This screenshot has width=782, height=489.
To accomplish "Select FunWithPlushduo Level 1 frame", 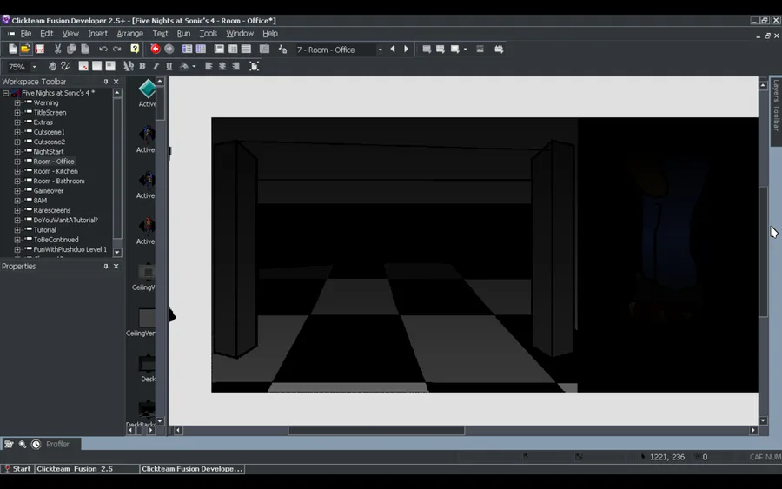I will (70, 249).
